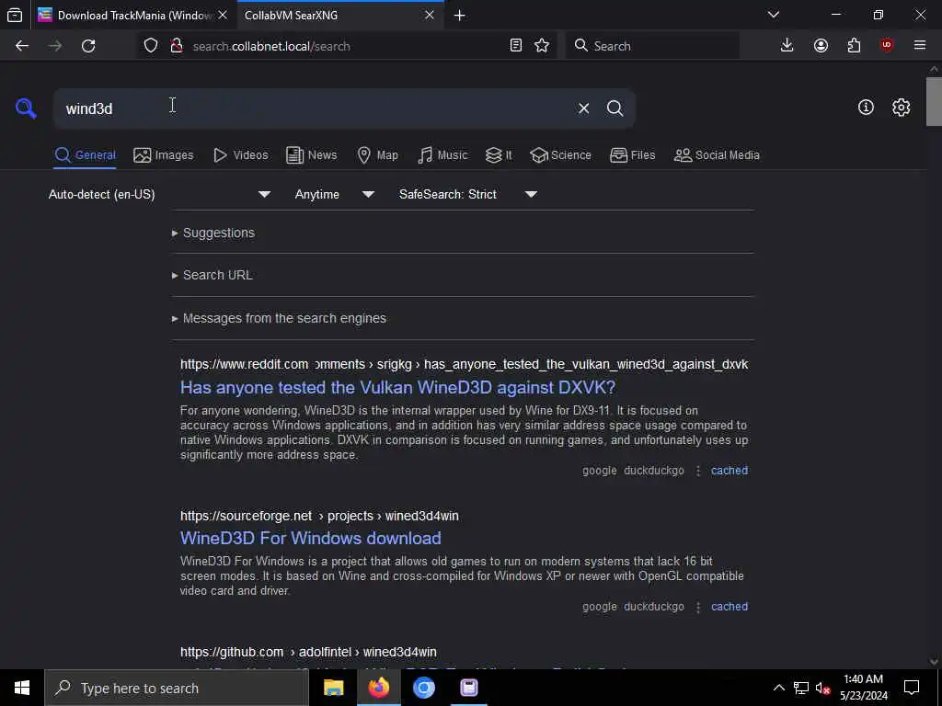Viewport: 942px width, 706px height.
Task: Click the Firefox address bar URL
Action: [271, 46]
